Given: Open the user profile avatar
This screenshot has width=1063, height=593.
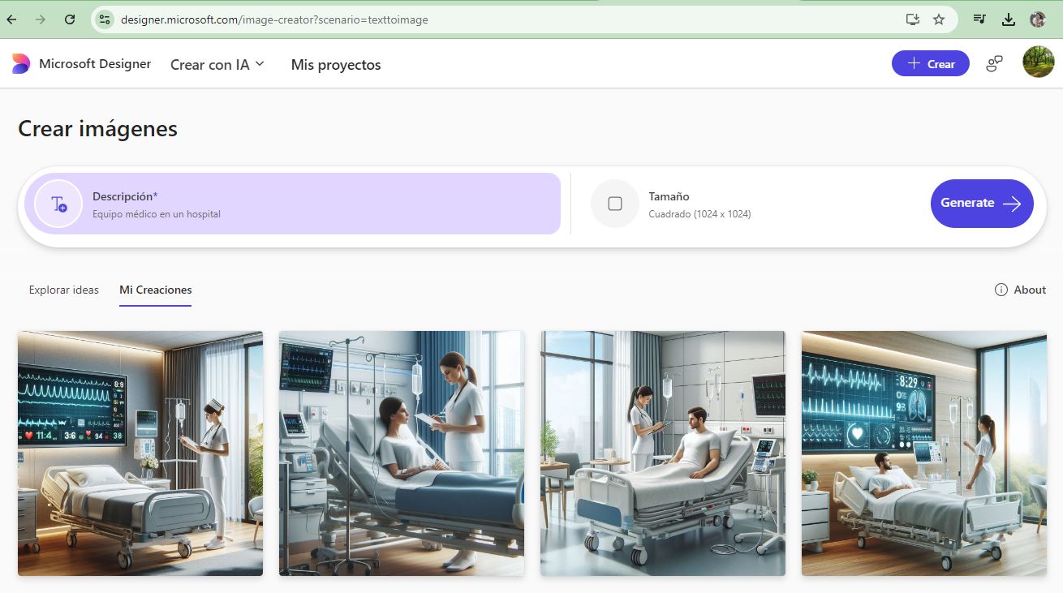Looking at the screenshot, I should (x=1038, y=62).
